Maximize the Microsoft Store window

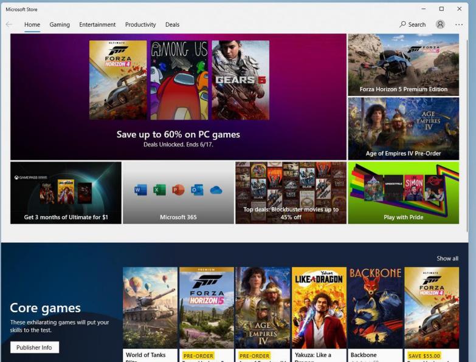pyautogui.click(x=441, y=9)
